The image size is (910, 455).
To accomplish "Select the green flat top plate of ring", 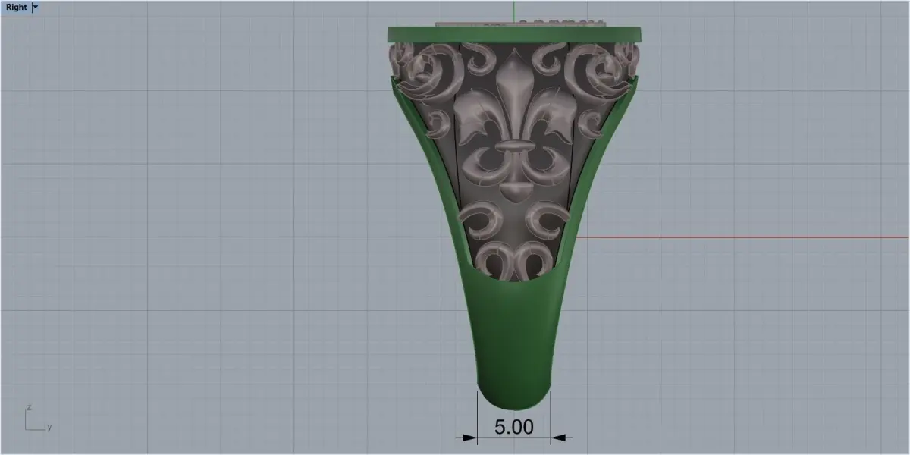I will click(x=515, y=34).
